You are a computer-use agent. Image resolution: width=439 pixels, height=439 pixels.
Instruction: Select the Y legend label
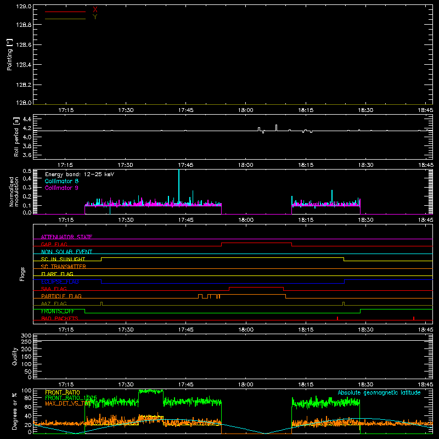95,17
